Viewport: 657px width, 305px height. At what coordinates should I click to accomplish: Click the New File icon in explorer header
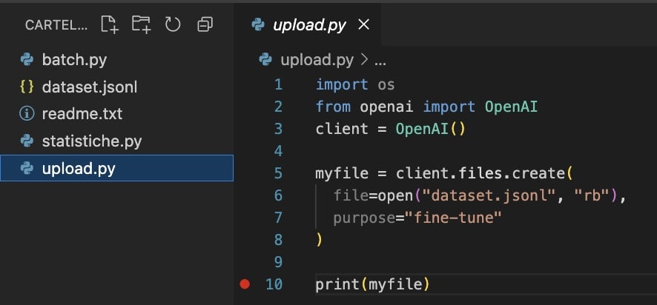(110, 24)
